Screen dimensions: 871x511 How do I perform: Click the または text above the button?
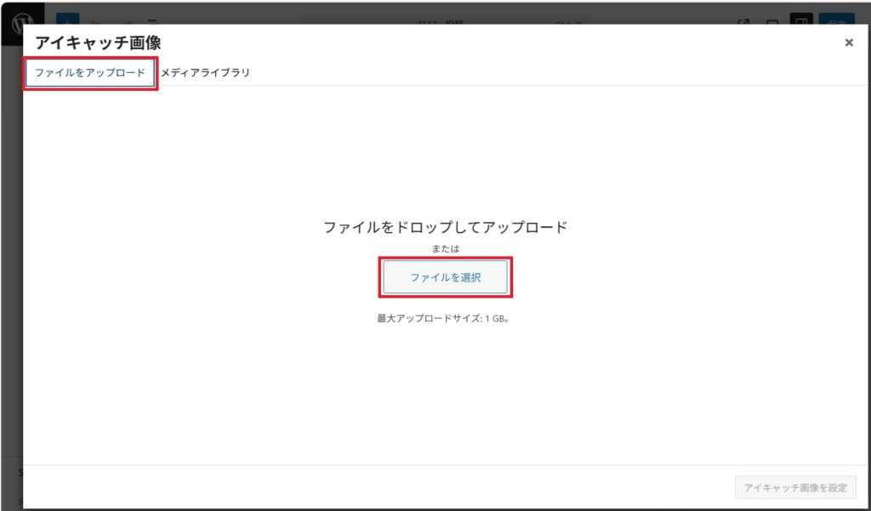tap(446, 249)
